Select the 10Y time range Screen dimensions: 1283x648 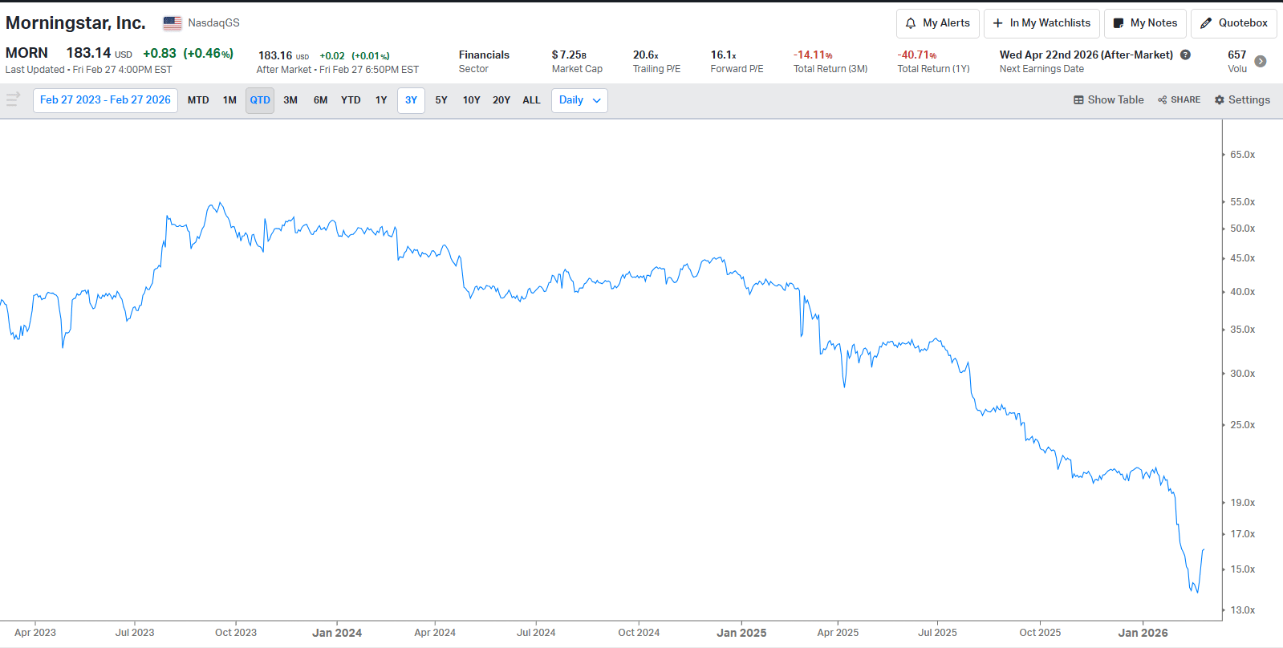[x=471, y=100]
